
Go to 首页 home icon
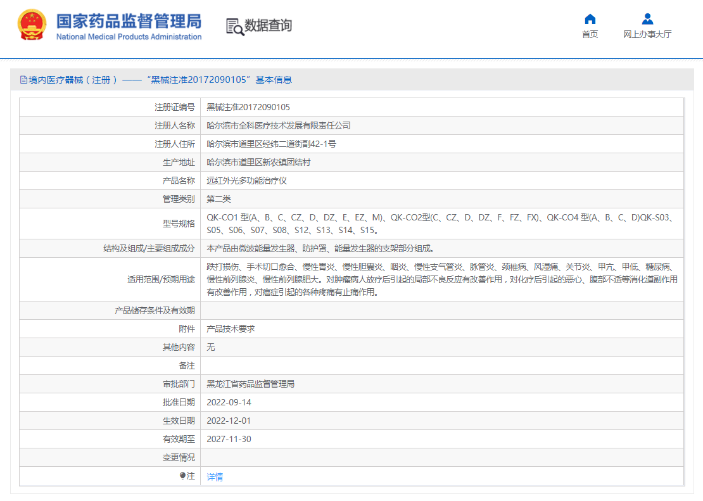click(590, 19)
